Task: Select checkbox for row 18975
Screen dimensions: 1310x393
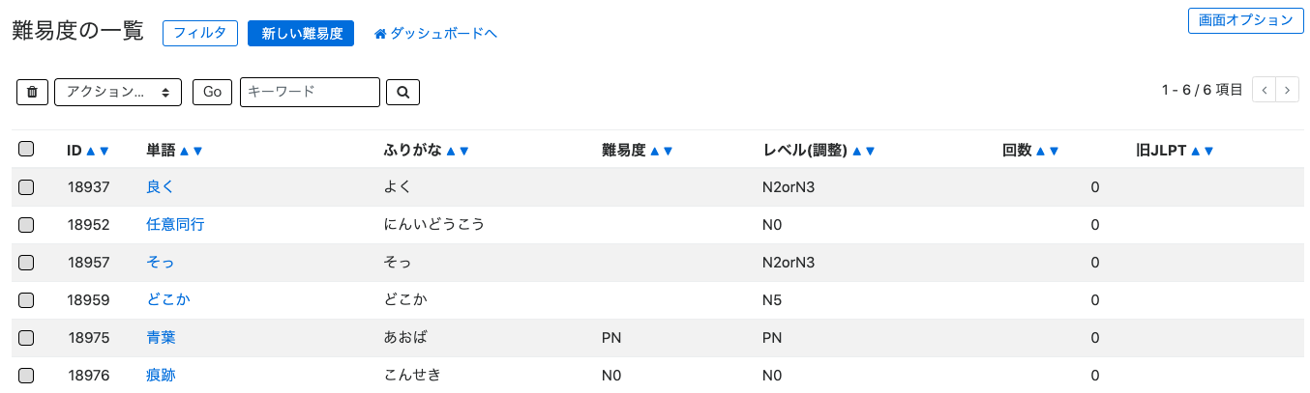Action: coord(26,338)
